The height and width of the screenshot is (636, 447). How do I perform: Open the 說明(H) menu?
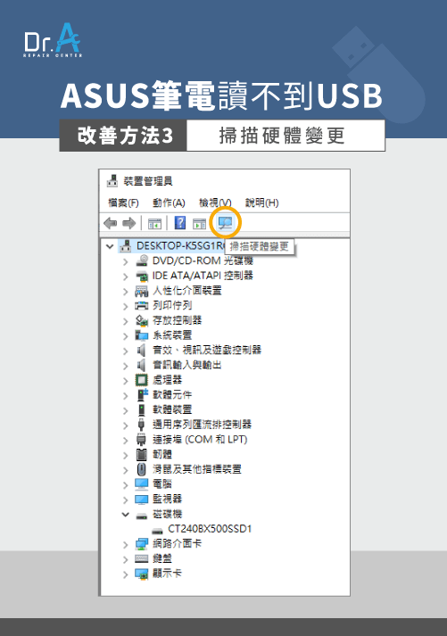pos(261,202)
